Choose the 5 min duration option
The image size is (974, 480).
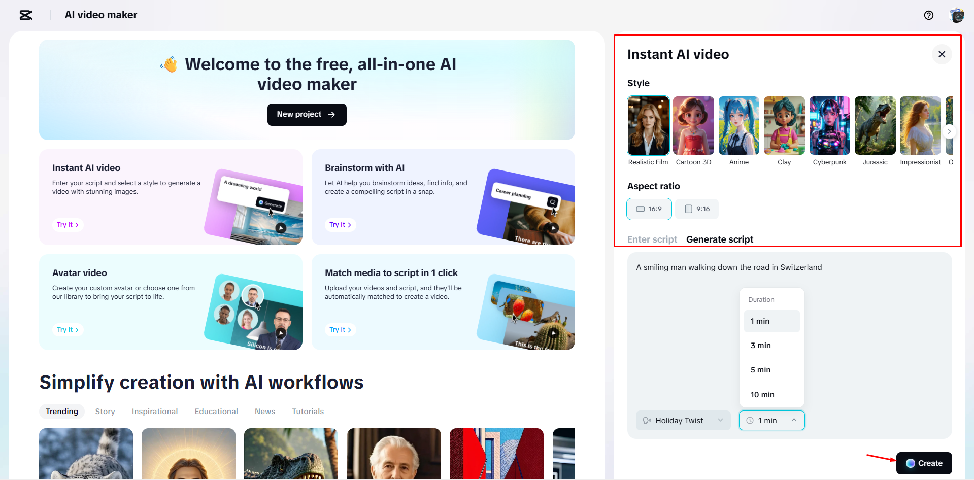coord(772,370)
